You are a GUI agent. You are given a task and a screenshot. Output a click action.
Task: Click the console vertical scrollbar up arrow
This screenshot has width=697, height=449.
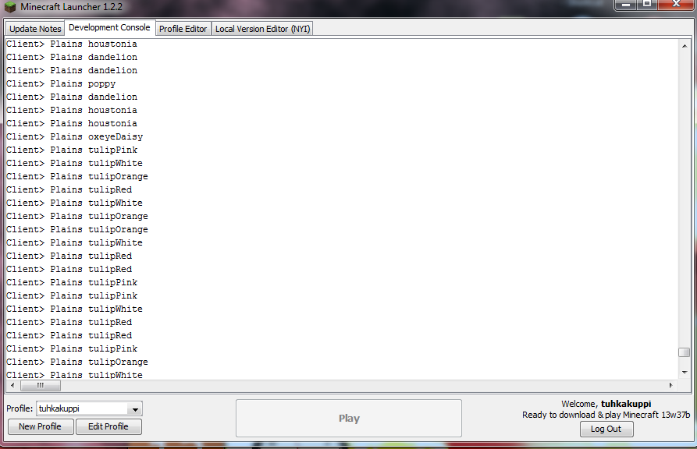[685, 46]
